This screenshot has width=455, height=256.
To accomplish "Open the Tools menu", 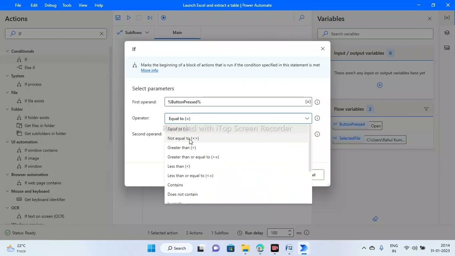I will (x=67, y=5).
